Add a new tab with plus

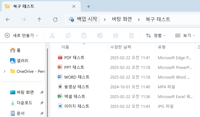[89, 7]
